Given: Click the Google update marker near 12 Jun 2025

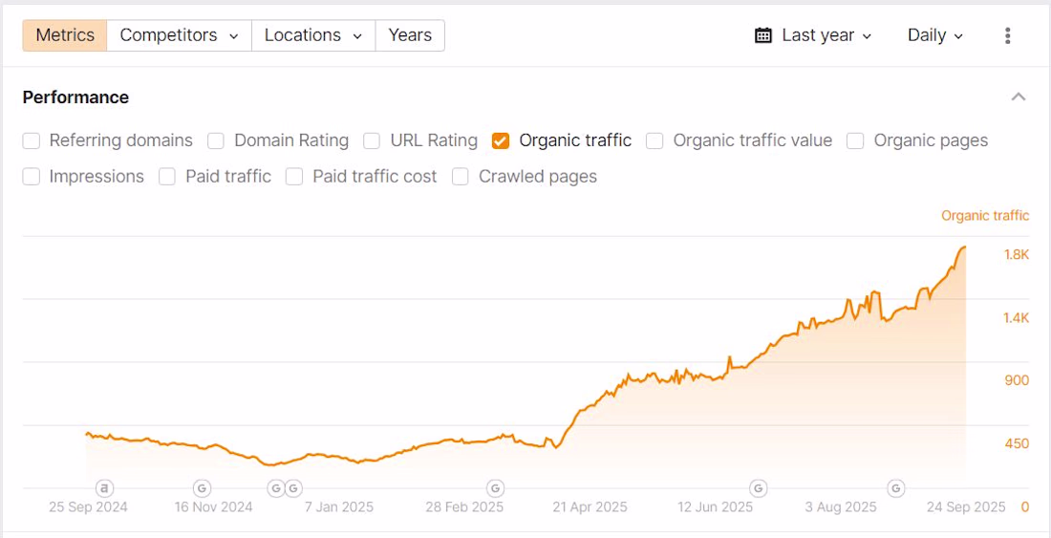Looking at the screenshot, I should coord(758,488).
